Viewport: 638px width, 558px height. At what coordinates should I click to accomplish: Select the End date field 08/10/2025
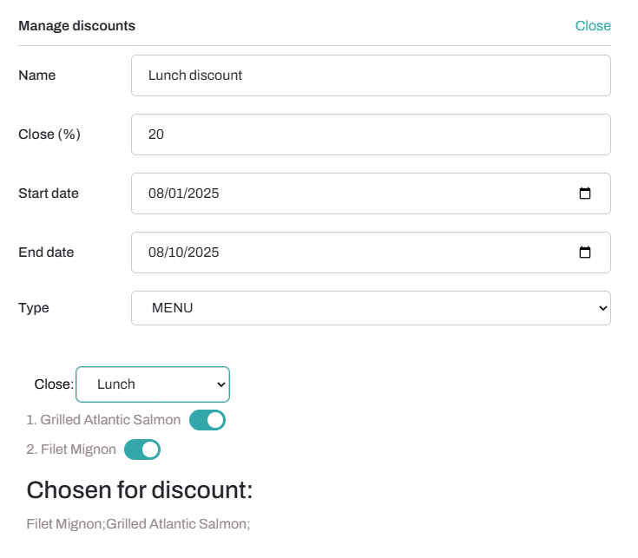point(371,253)
